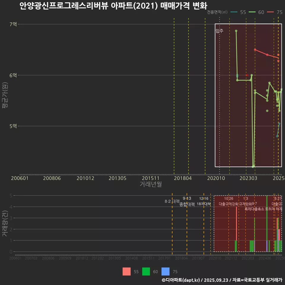This screenshot has height=285, width=285.
Task: Click the green 60 legend swatch at bottom
Action: 146,271
